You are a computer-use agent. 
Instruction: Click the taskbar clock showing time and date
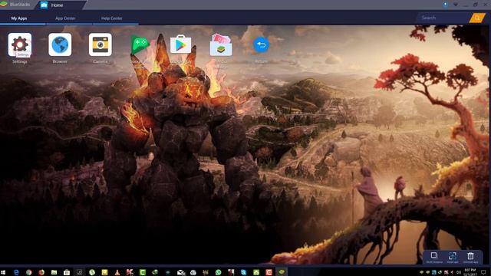pos(470,272)
